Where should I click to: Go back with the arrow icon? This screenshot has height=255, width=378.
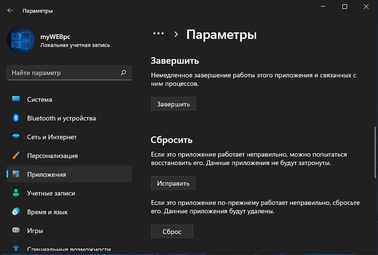[10, 10]
